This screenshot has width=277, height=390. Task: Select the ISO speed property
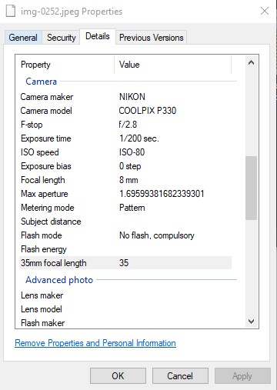tap(40, 152)
